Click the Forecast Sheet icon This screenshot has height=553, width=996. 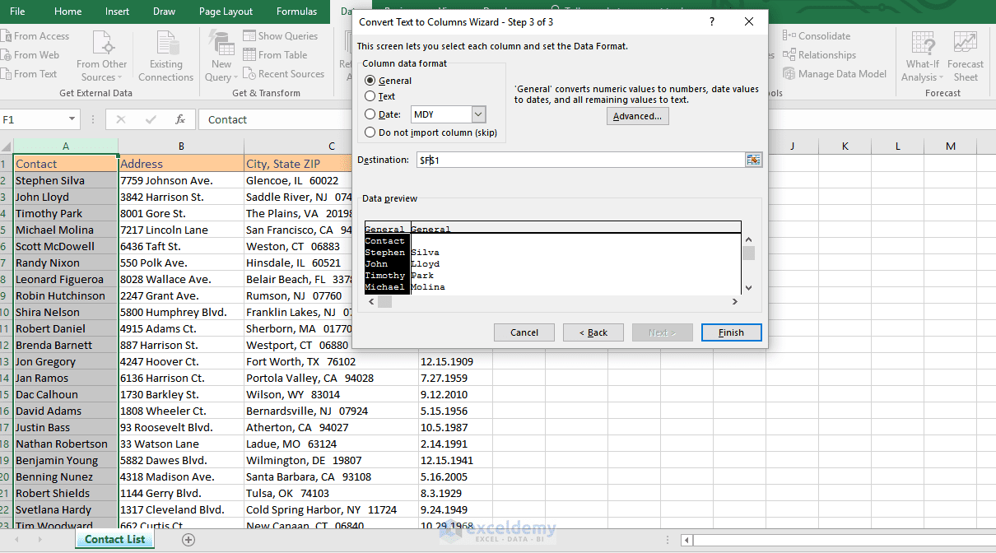[x=965, y=43]
